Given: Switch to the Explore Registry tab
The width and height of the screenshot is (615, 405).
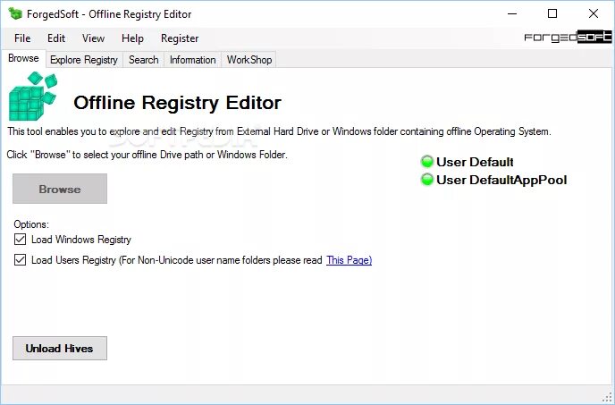Looking at the screenshot, I should pos(84,60).
